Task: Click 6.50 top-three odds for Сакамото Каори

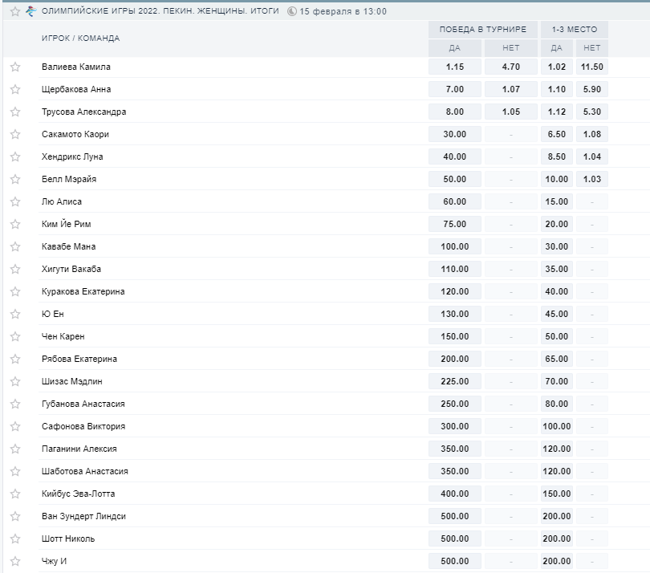Action: coord(558,135)
